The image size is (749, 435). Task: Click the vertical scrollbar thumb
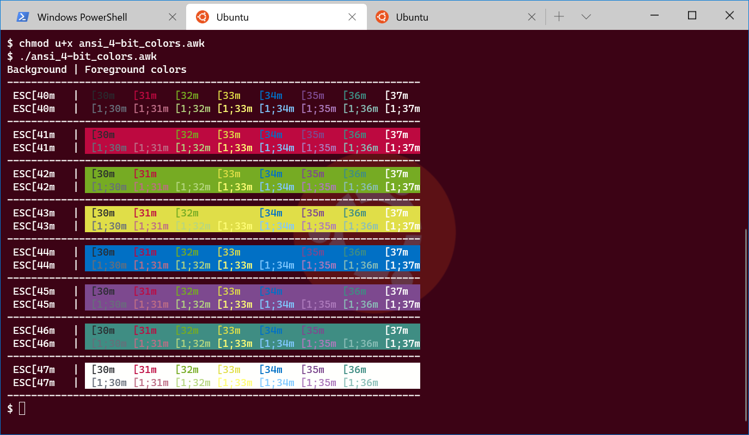[745, 325]
